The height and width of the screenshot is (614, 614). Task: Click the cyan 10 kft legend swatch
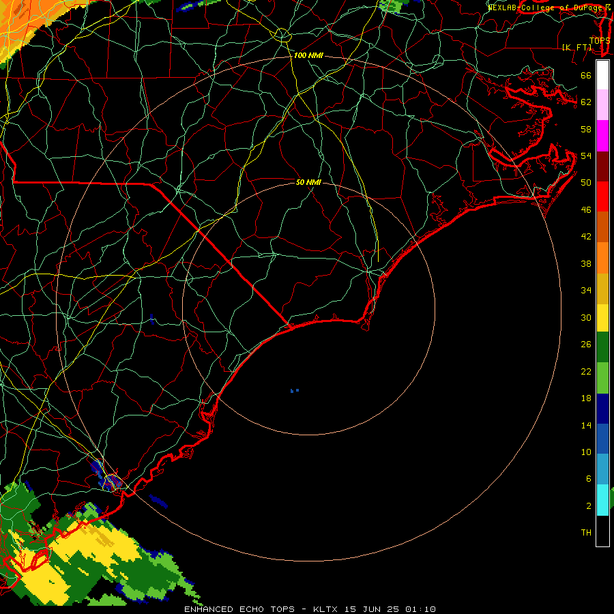click(x=602, y=499)
